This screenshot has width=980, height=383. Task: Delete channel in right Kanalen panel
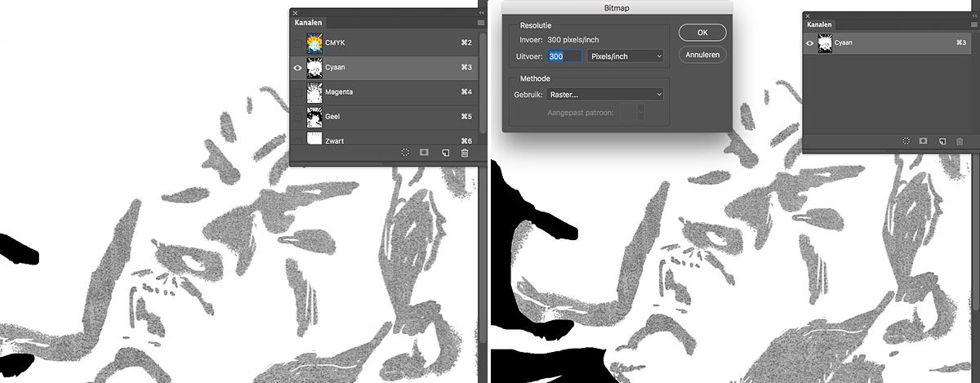point(960,140)
